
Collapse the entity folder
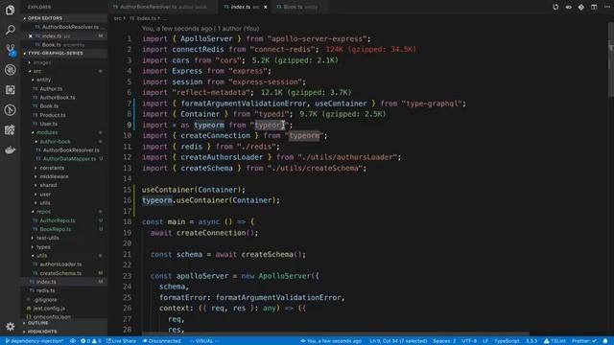tap(63, 80)
